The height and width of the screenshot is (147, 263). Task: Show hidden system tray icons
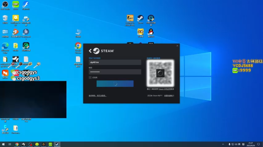[223, 144]
